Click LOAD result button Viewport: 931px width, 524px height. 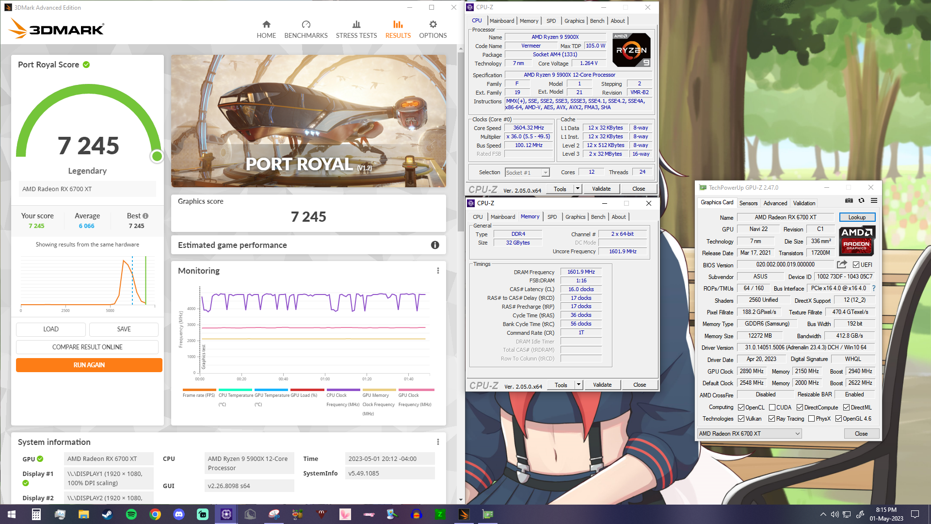51,329
